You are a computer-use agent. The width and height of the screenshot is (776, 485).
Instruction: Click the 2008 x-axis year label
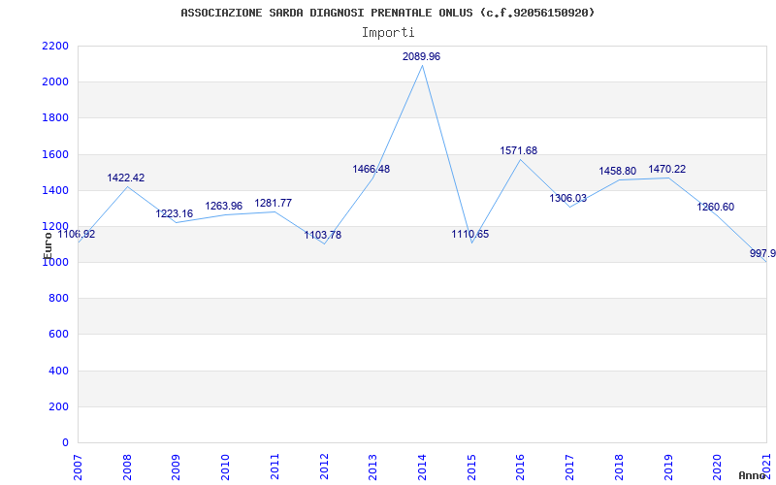(127, 468)
